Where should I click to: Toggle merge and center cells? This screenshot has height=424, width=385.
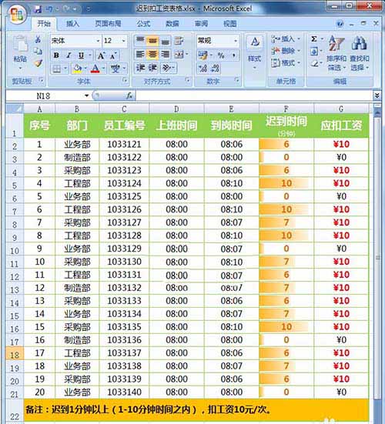click(x=179, y=55)
